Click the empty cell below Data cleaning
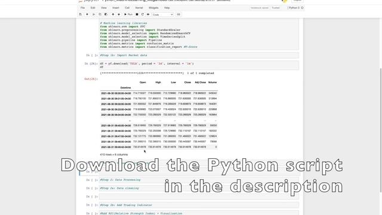Image resolution: width=382 pixels, height=215 pixels. 199,196
